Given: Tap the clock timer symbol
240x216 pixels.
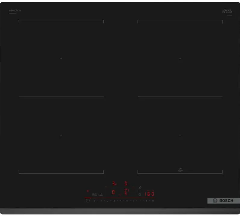Looking at the screenshot, I should click(x=140, y=194).
